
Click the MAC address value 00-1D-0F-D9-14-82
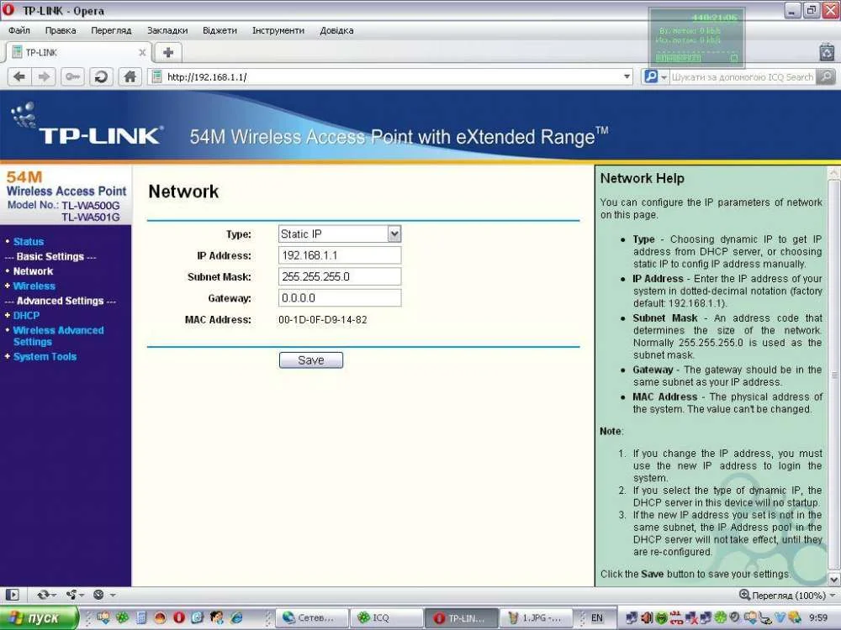(x=323, y=320)
